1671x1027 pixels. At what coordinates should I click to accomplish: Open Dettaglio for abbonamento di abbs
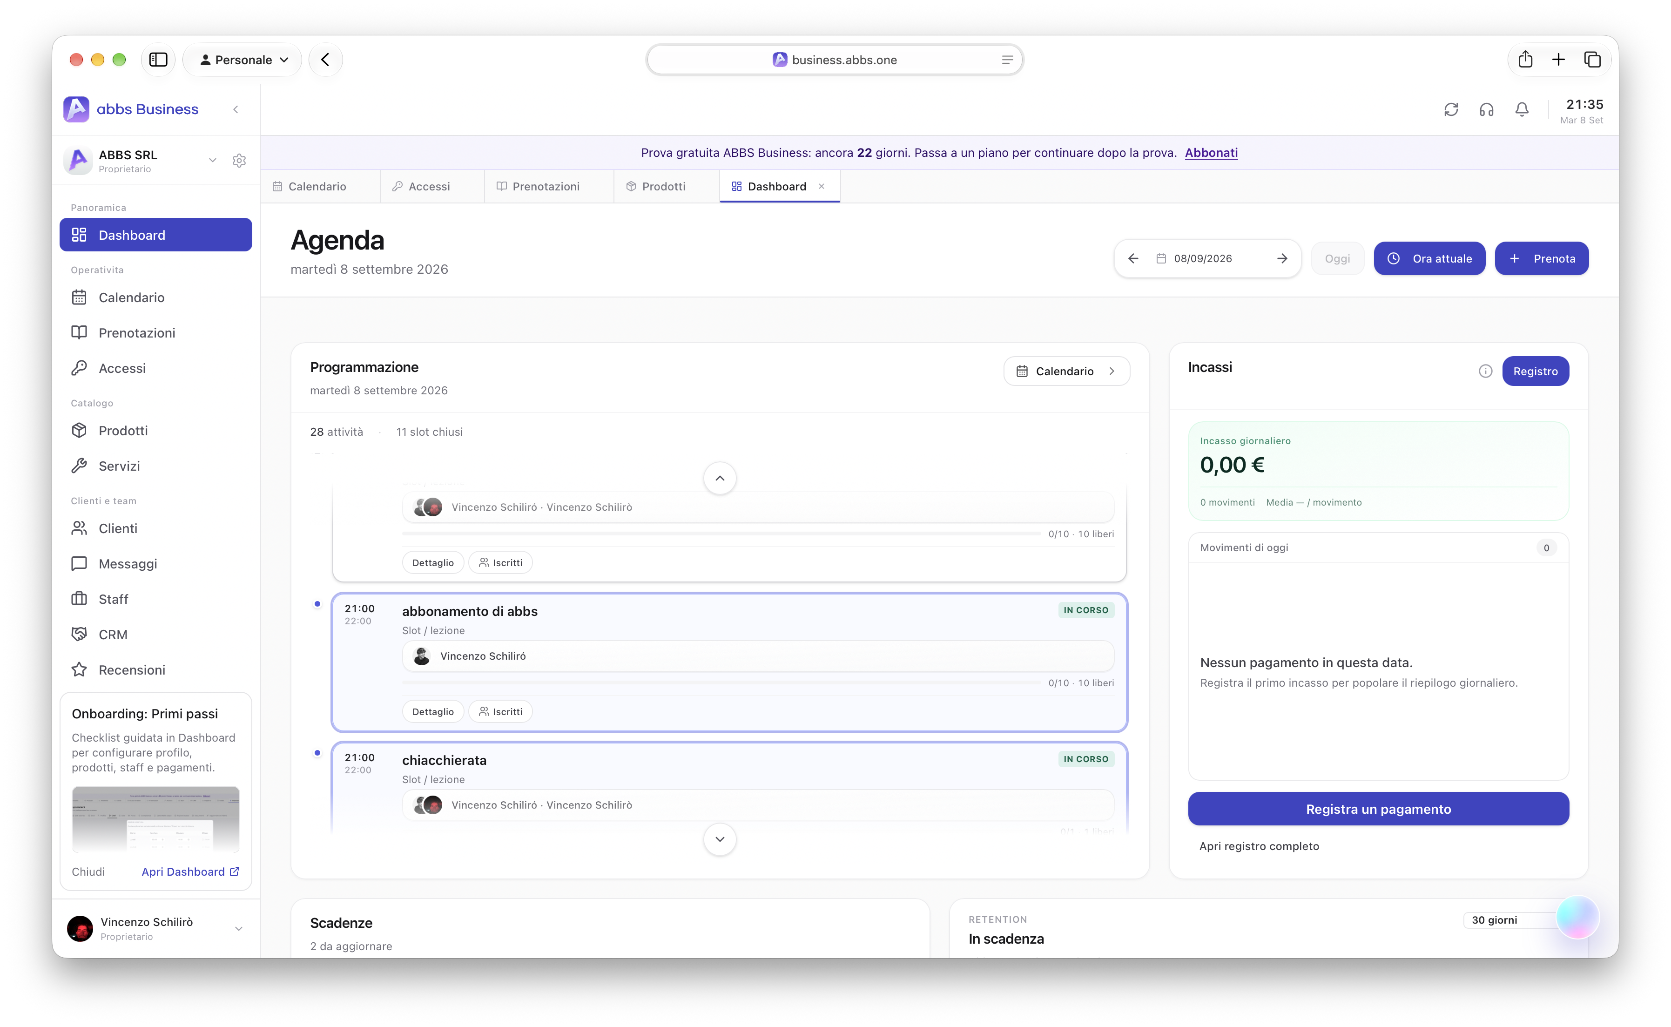click(432, 712)
